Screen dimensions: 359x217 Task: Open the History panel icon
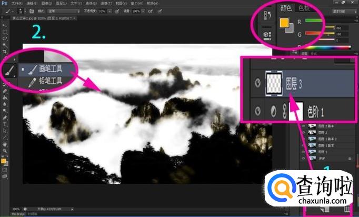tap(267, 15)
